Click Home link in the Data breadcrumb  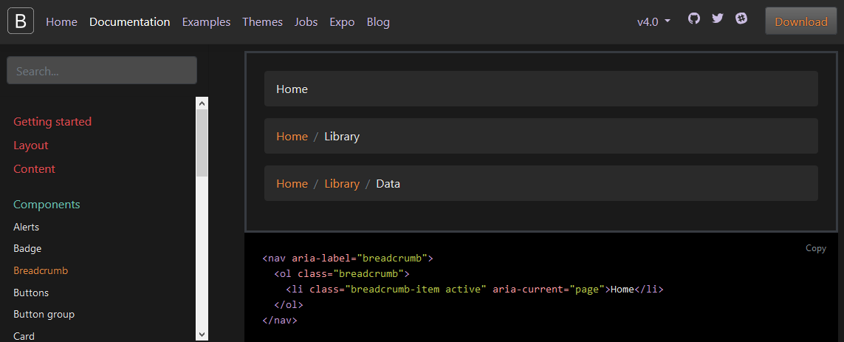click(292, 184)
